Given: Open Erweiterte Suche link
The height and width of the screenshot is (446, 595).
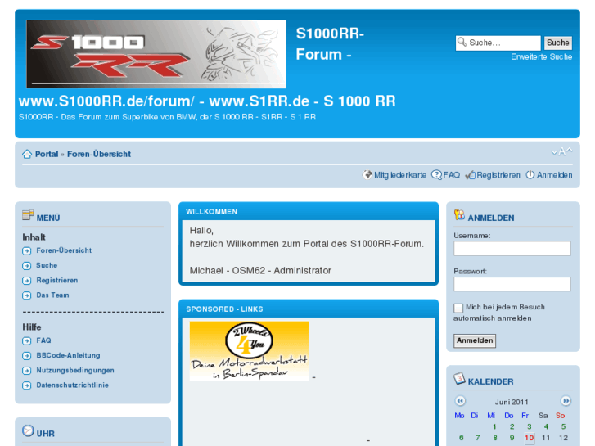Looking at the screenshot, I should pos(542,57).
